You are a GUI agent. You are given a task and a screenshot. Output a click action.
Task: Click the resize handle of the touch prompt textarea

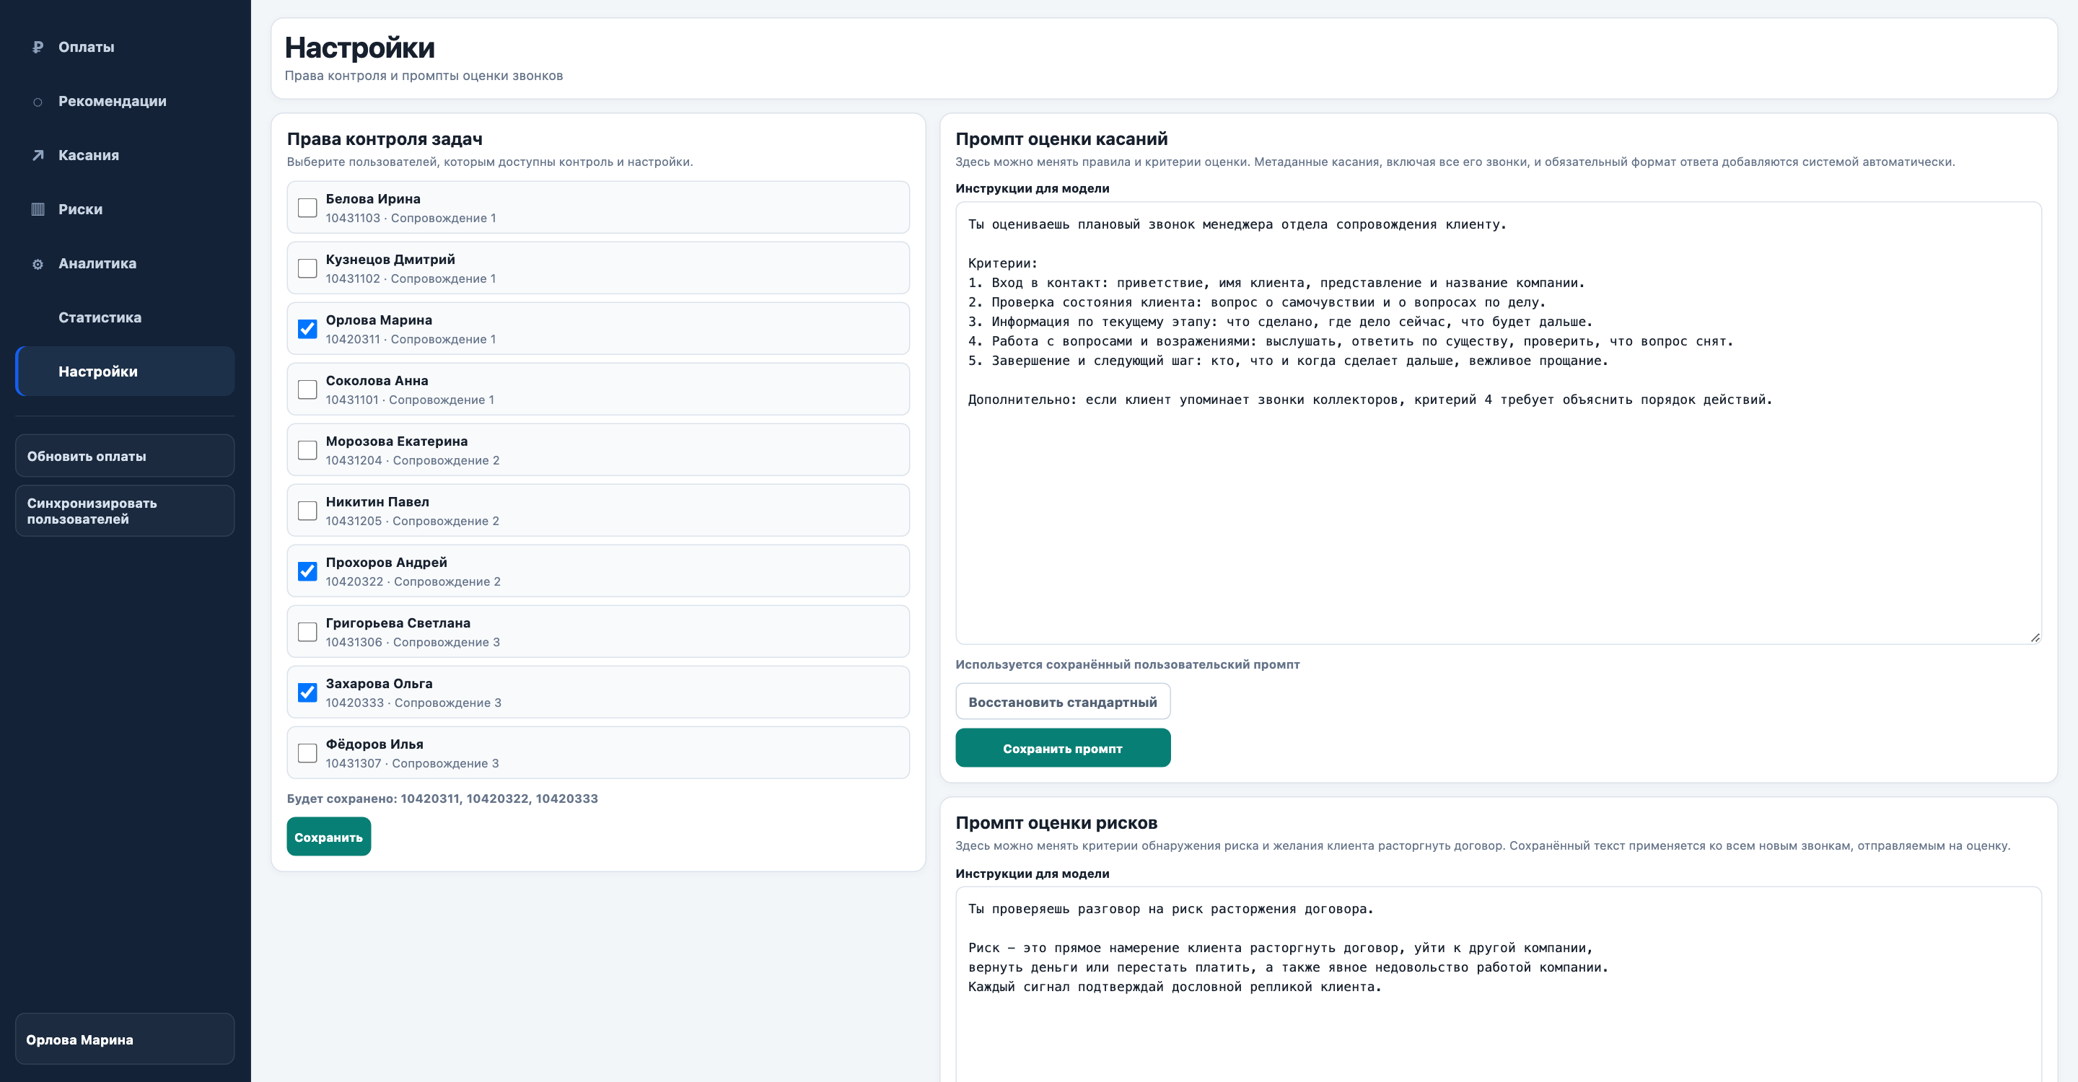pos(2035,638)
